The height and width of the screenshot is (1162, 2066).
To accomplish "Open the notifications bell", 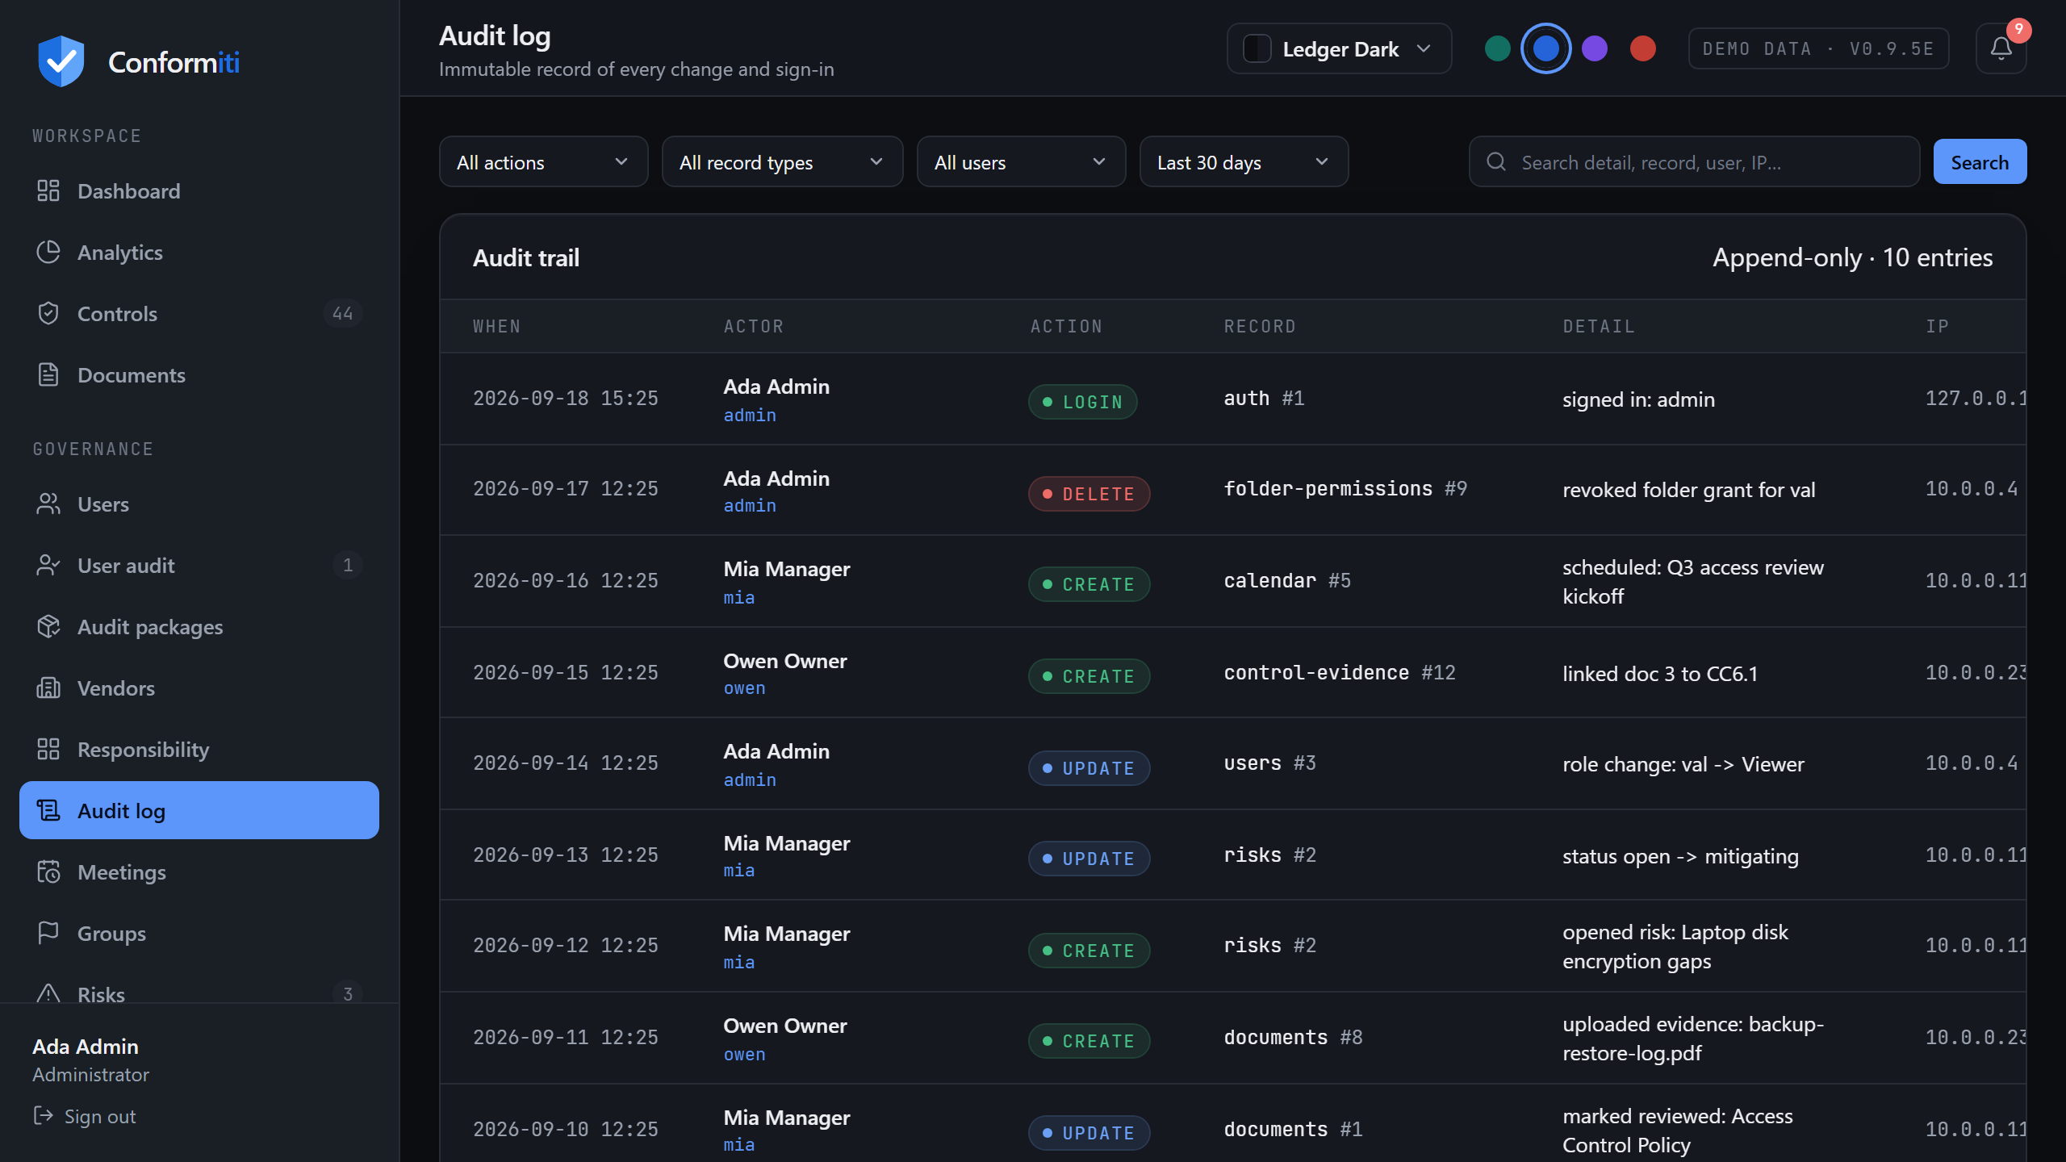I will click(2001, 48).
